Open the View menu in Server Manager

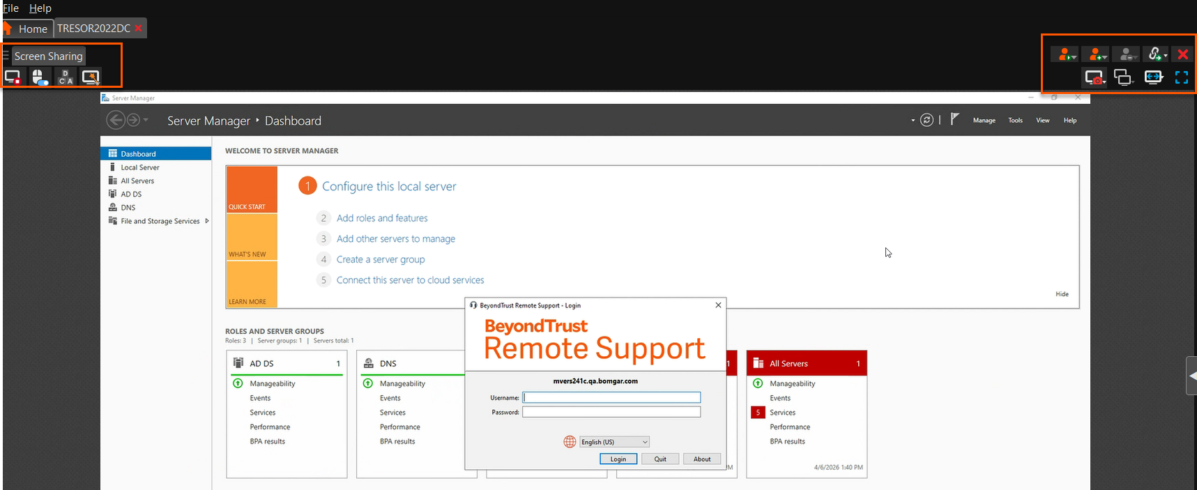(x=1043, y=121)
